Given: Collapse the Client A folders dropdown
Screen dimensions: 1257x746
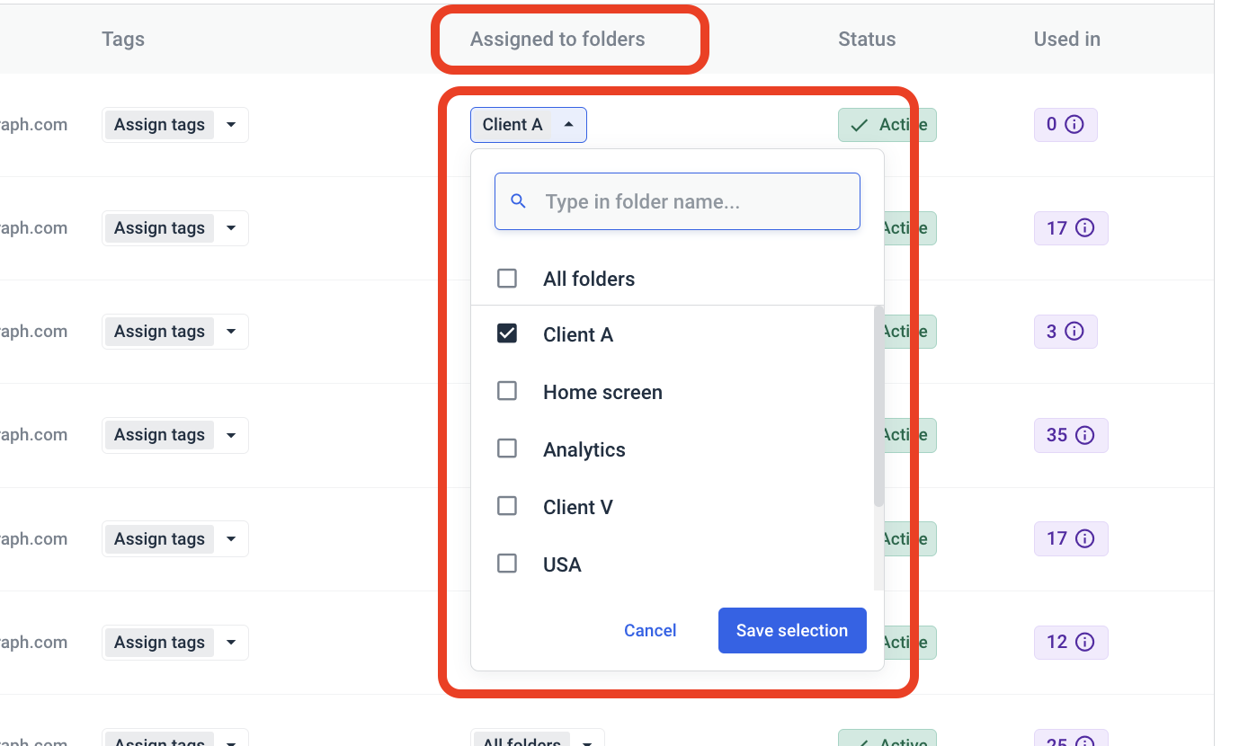Looking at the screenshot, I should (529, 125).
